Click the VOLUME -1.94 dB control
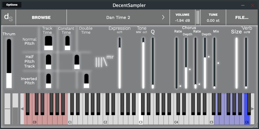Image resolution: width=259 pixels, height=129 pixels. click(183, 17)
